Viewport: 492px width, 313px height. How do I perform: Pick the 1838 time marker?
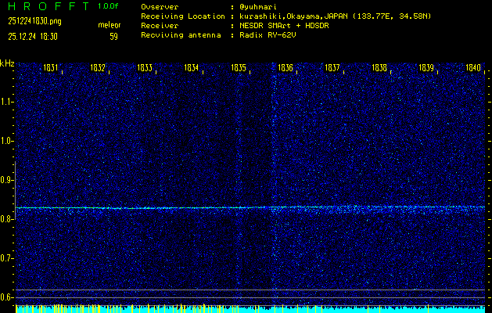[379, 69]
